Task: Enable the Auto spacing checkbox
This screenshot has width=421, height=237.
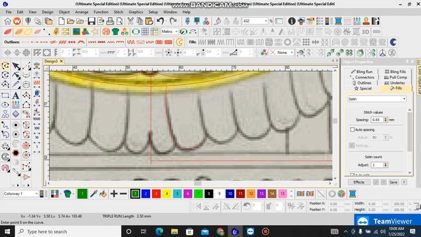Action: pyautogui.click(x=353, y=130)
